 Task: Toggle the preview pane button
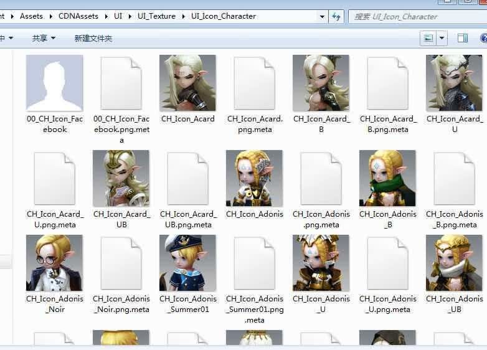(463, 38)
